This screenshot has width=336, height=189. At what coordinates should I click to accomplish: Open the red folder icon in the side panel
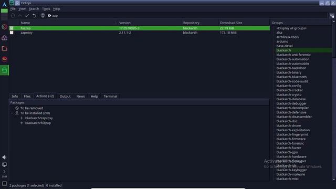click(x=4, y=49)
